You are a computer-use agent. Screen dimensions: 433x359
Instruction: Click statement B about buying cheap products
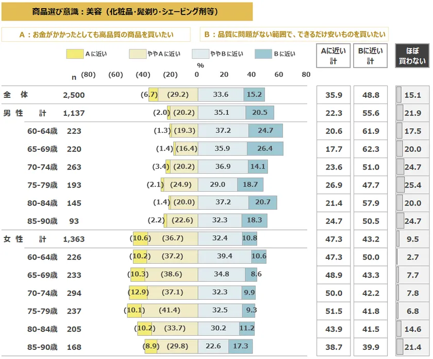pyautogui.click(x=294, y=35)
